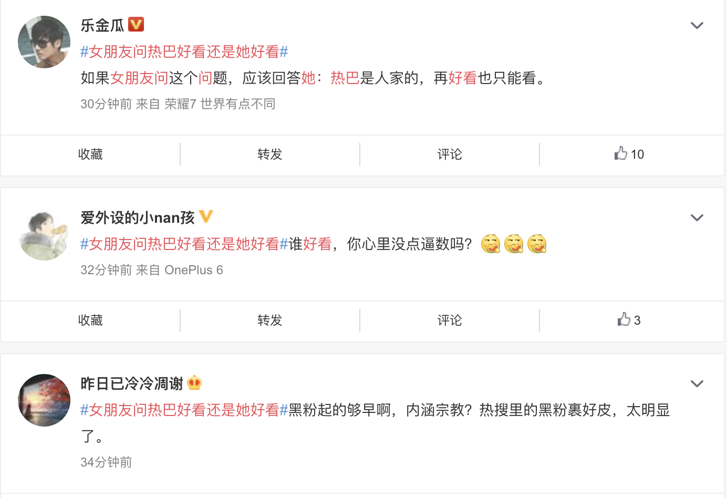Image resolution: width=727 pixels, height=498 pixels.
Task: Click the orange V verified badge beside 乐金瓜
Action: pyautogui.click(x=136, y=24)
